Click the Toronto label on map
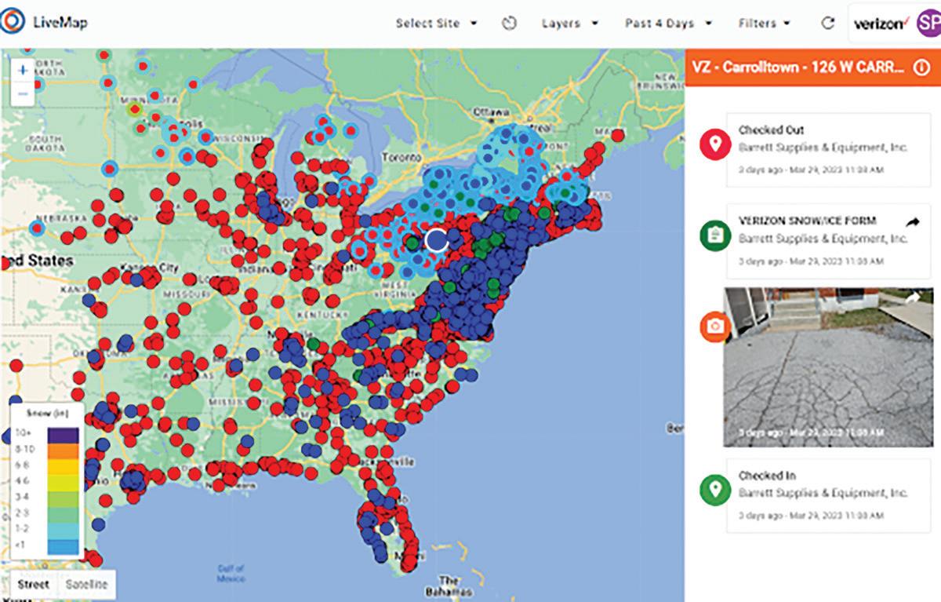Screen dimensions: 941x602 [x=400, y=157]
